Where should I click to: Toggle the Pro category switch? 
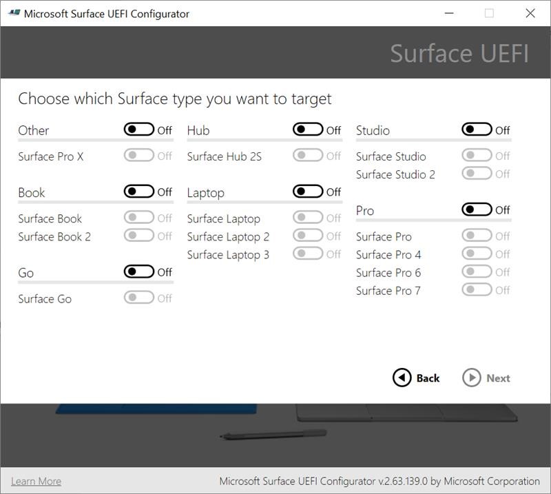477,209
